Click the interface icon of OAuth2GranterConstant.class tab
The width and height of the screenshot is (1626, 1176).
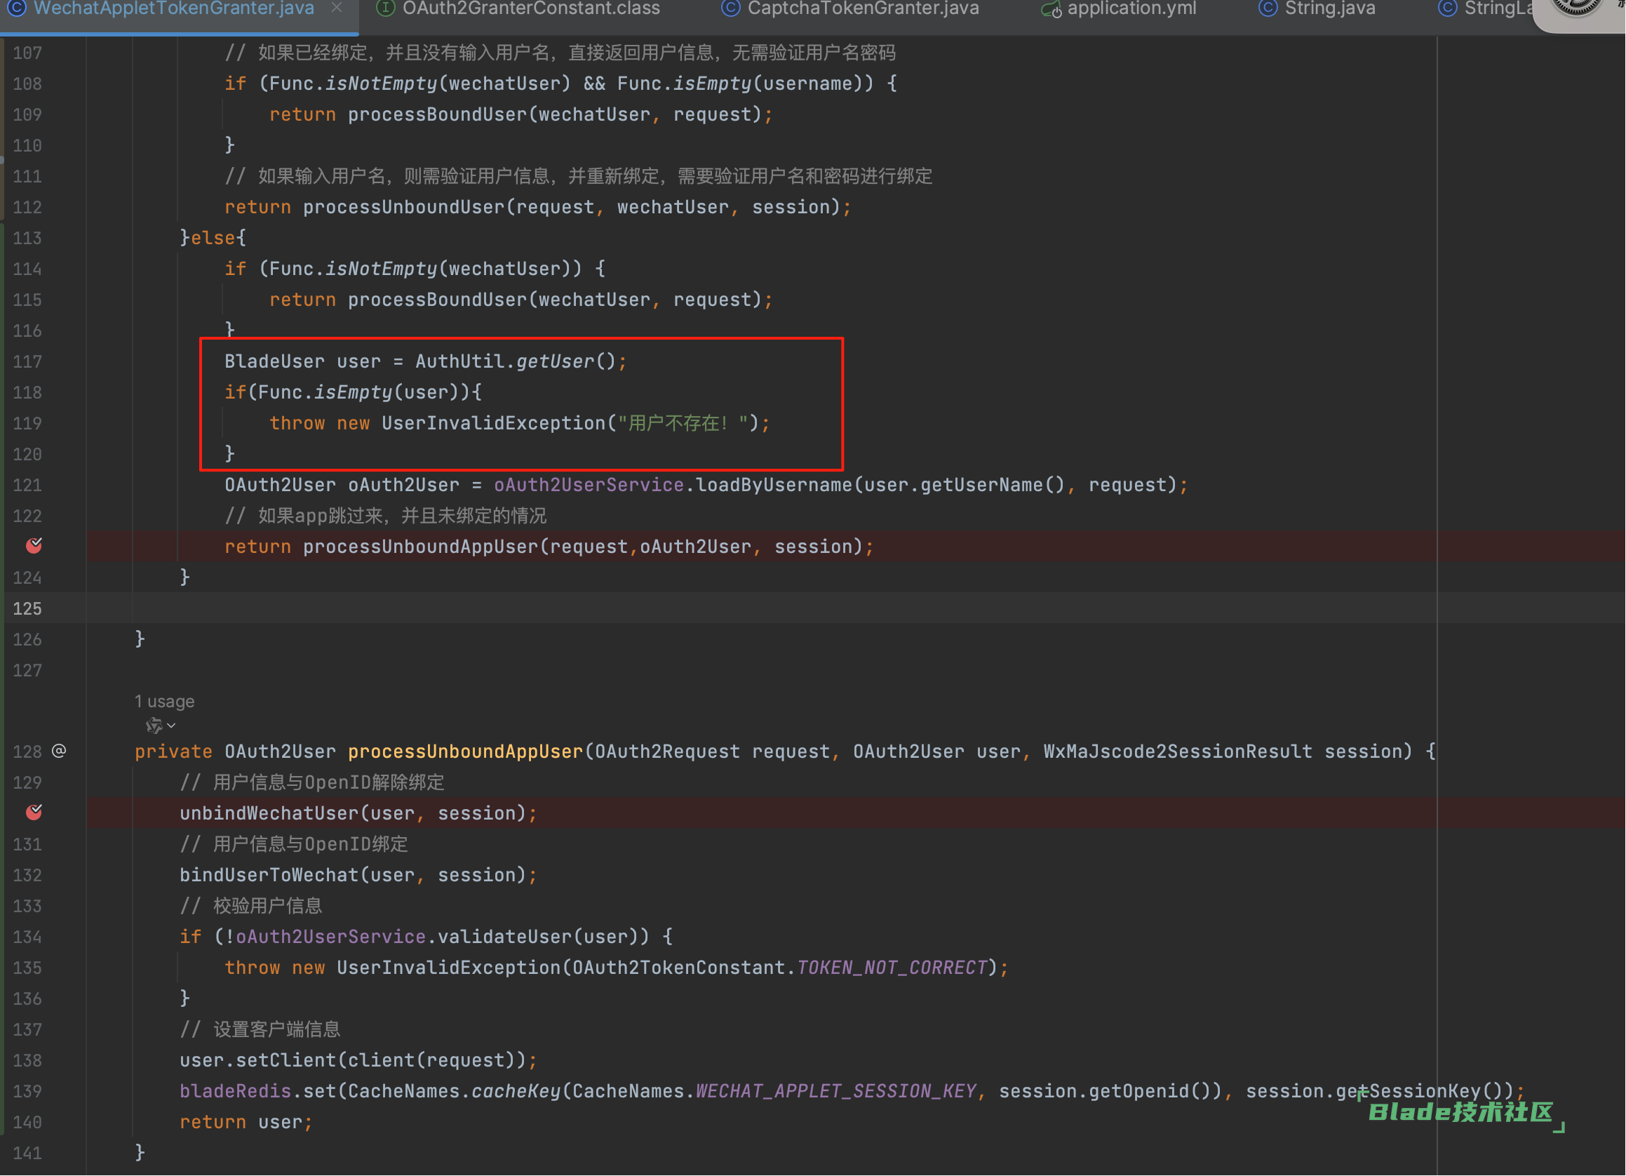(x=386, y=8)
